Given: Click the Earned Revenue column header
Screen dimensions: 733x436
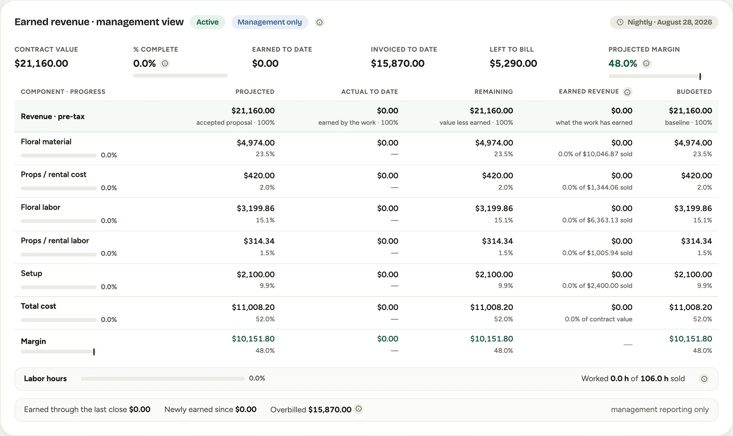Looking at the screenshot, I should pyautogui.click(x=589, y=91).
